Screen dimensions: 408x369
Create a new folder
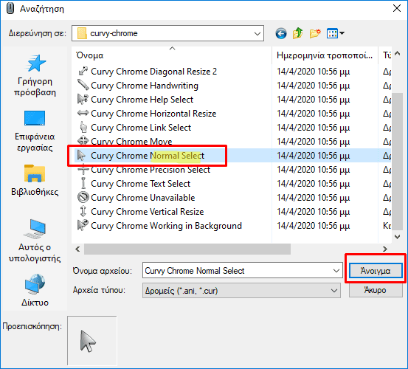315,33
